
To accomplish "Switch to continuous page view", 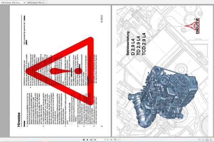I will 203,140.
